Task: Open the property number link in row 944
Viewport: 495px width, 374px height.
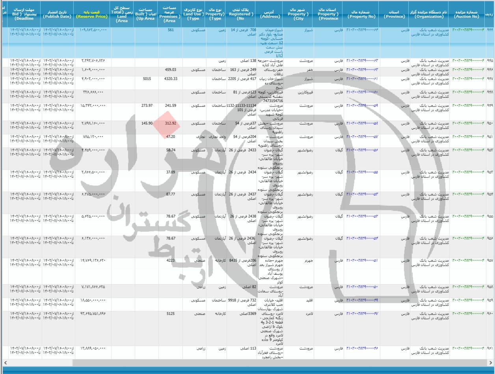Action: tap(362, 30)
